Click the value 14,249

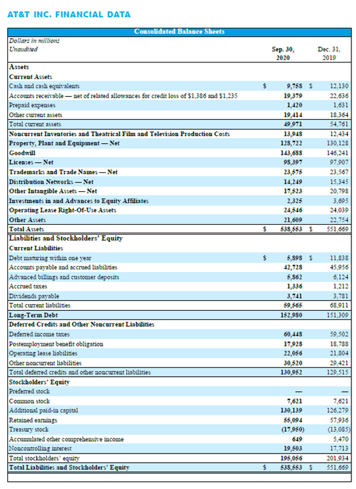[293, 181]
